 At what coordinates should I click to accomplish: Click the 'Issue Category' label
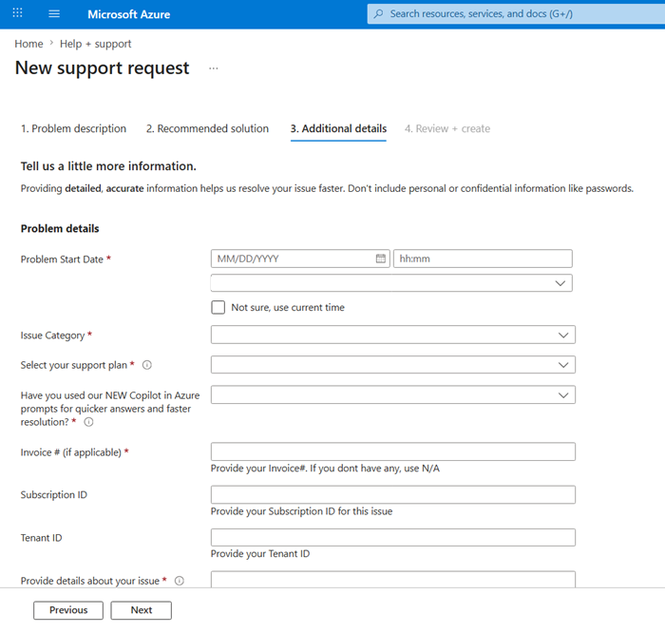[x=52, y=336]
